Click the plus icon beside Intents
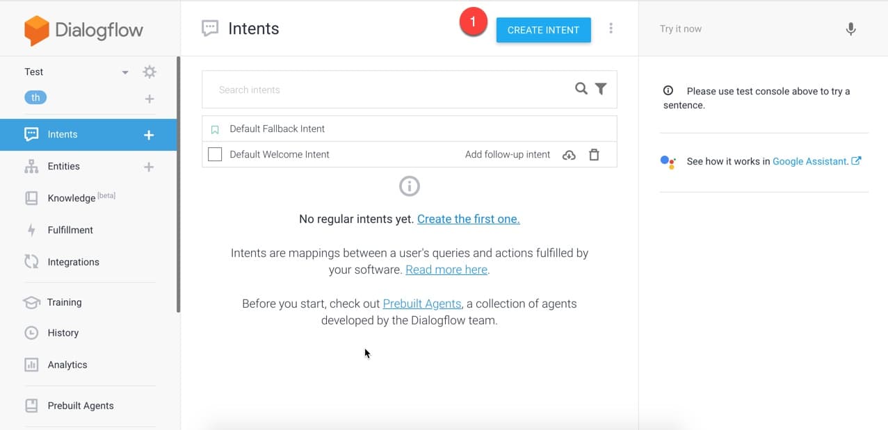Image resolution: width=888 pixels, height=430 pixels. (x=149, y=135)
